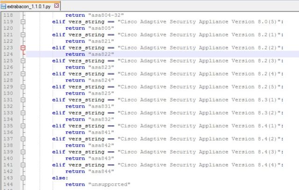Screen dimensions: 299x190
Task: Click vers_string variable on line 119
Action: [86, 22]
